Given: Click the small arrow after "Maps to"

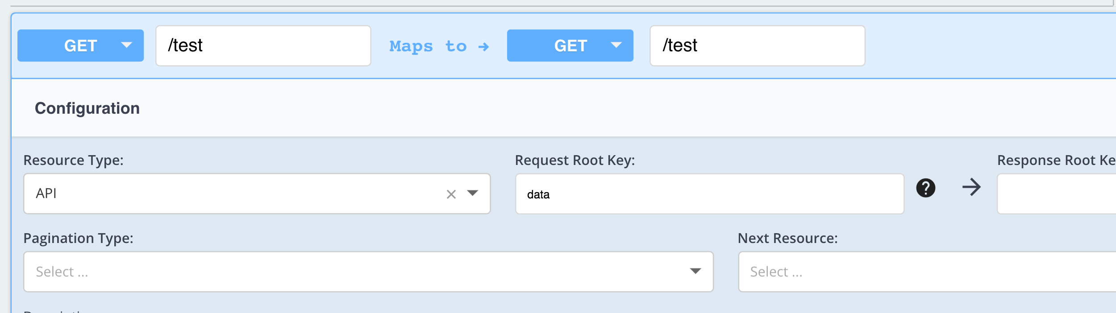Looking at the screenshot, I should coord(483,47).
